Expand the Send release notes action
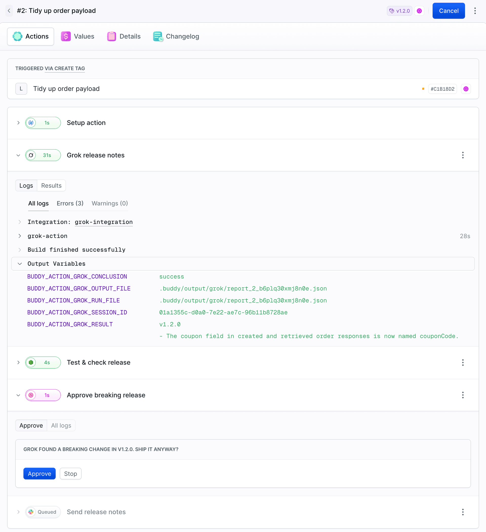The image size is (486, 532). tap(18, 512)
